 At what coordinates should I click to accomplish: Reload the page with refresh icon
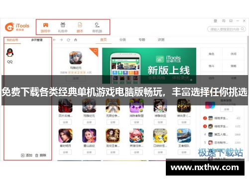tap(68, 40)
